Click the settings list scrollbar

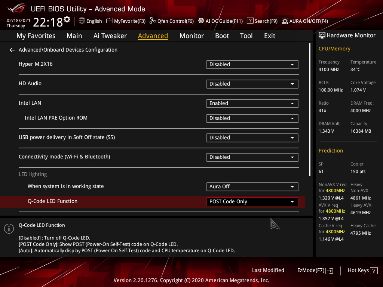[x=310, y=110]
